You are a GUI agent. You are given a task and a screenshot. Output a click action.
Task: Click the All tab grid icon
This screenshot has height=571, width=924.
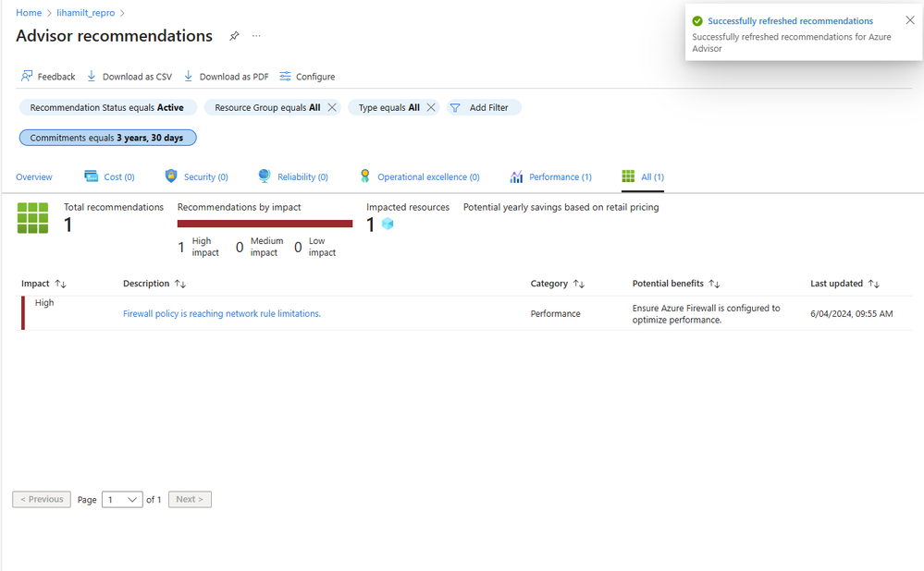pos(628,176)
